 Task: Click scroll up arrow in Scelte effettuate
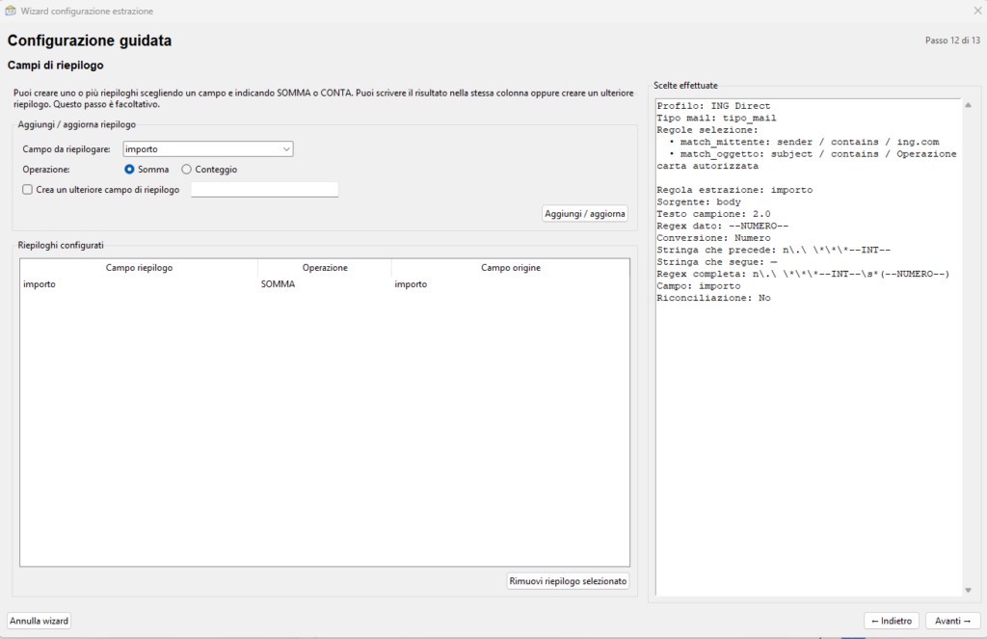[968, 105]
